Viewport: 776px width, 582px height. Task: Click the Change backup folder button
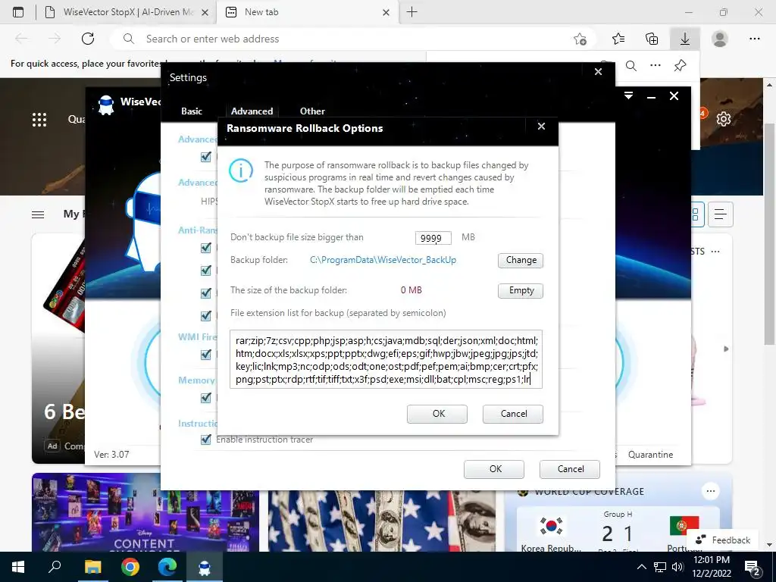(x=521, y=261)
